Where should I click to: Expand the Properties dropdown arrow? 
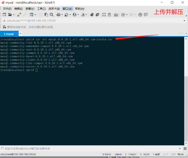35,15
